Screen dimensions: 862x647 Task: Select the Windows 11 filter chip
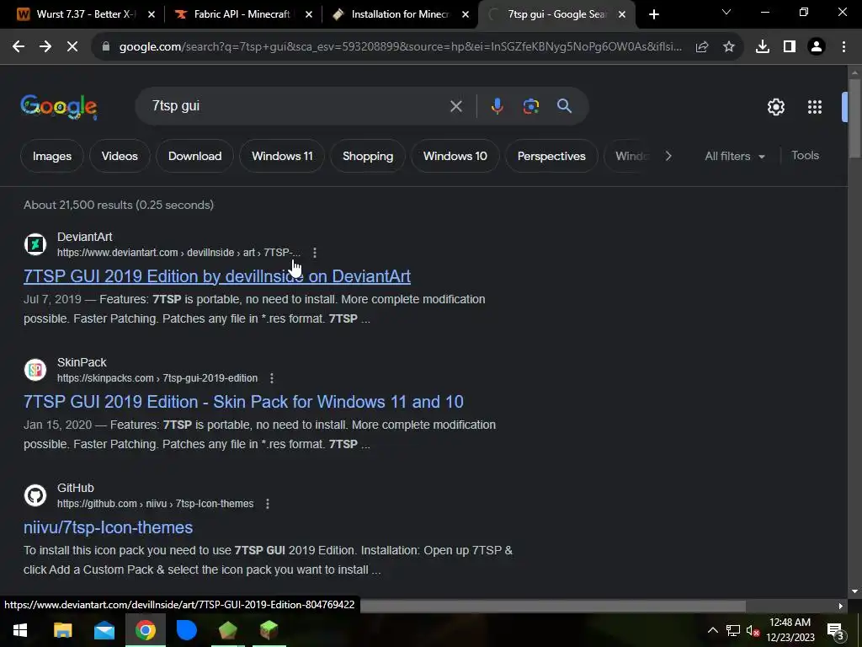(x=282, y=156)
